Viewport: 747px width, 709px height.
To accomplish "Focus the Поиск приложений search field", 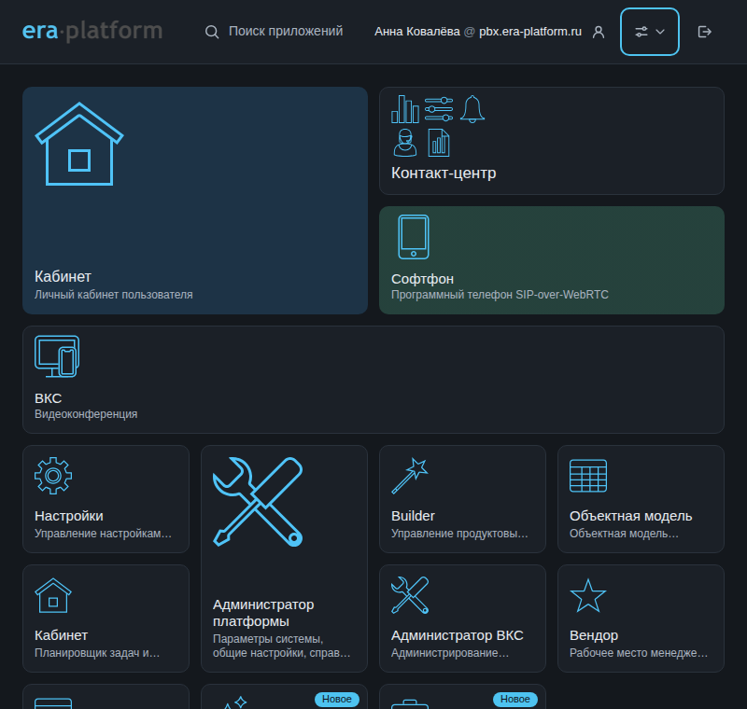I will click(x=286, y=32).
